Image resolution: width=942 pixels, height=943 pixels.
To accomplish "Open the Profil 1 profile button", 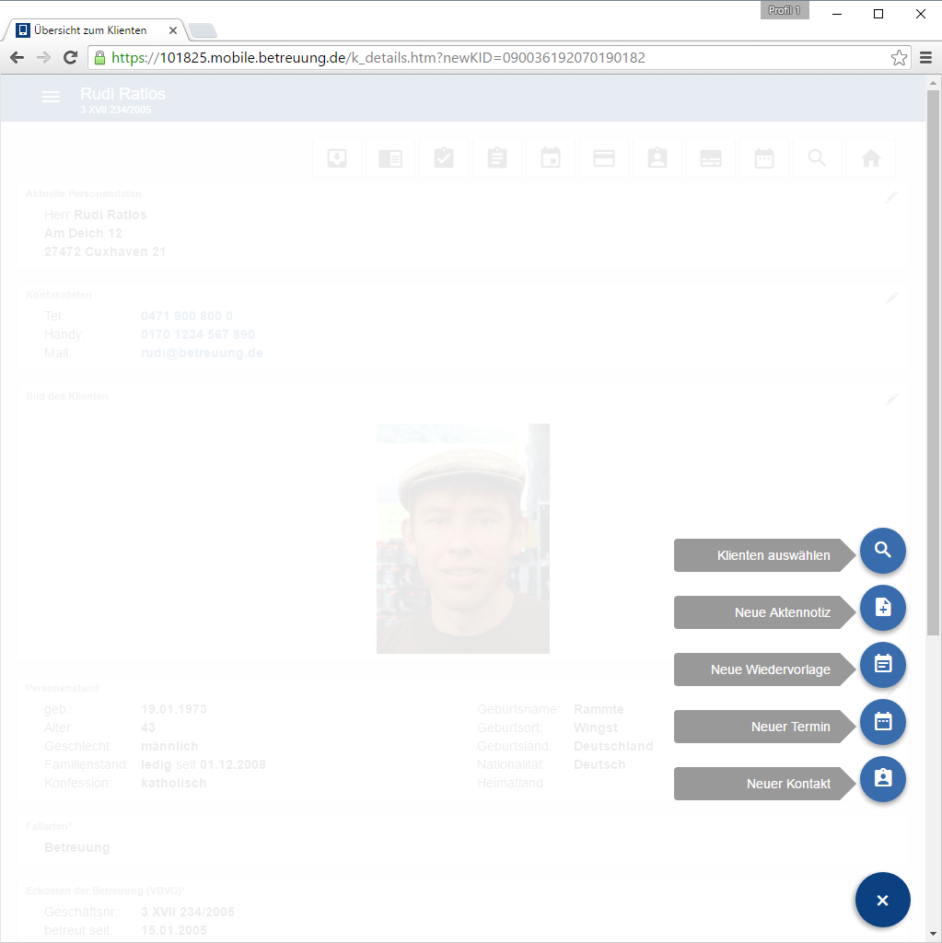I will [785, 10].
